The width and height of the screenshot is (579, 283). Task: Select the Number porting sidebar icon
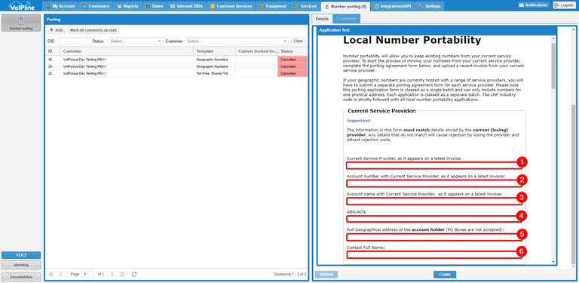(x=21, y=23)
